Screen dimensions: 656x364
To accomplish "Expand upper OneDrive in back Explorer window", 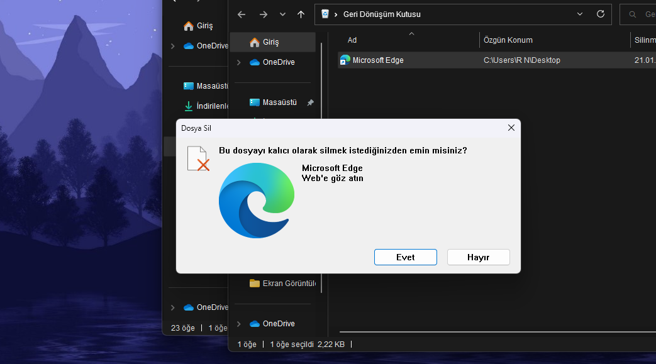I will point(173,46).
